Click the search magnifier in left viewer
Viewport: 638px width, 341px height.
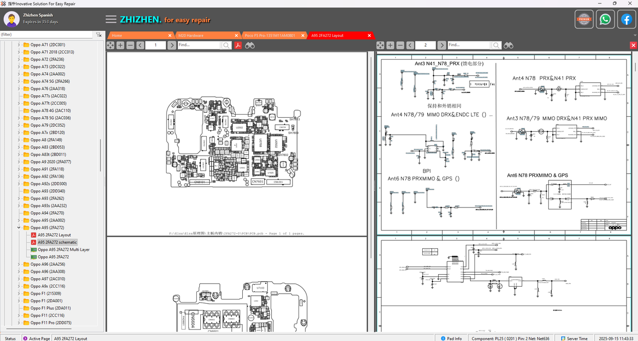[x=226, y=45]
